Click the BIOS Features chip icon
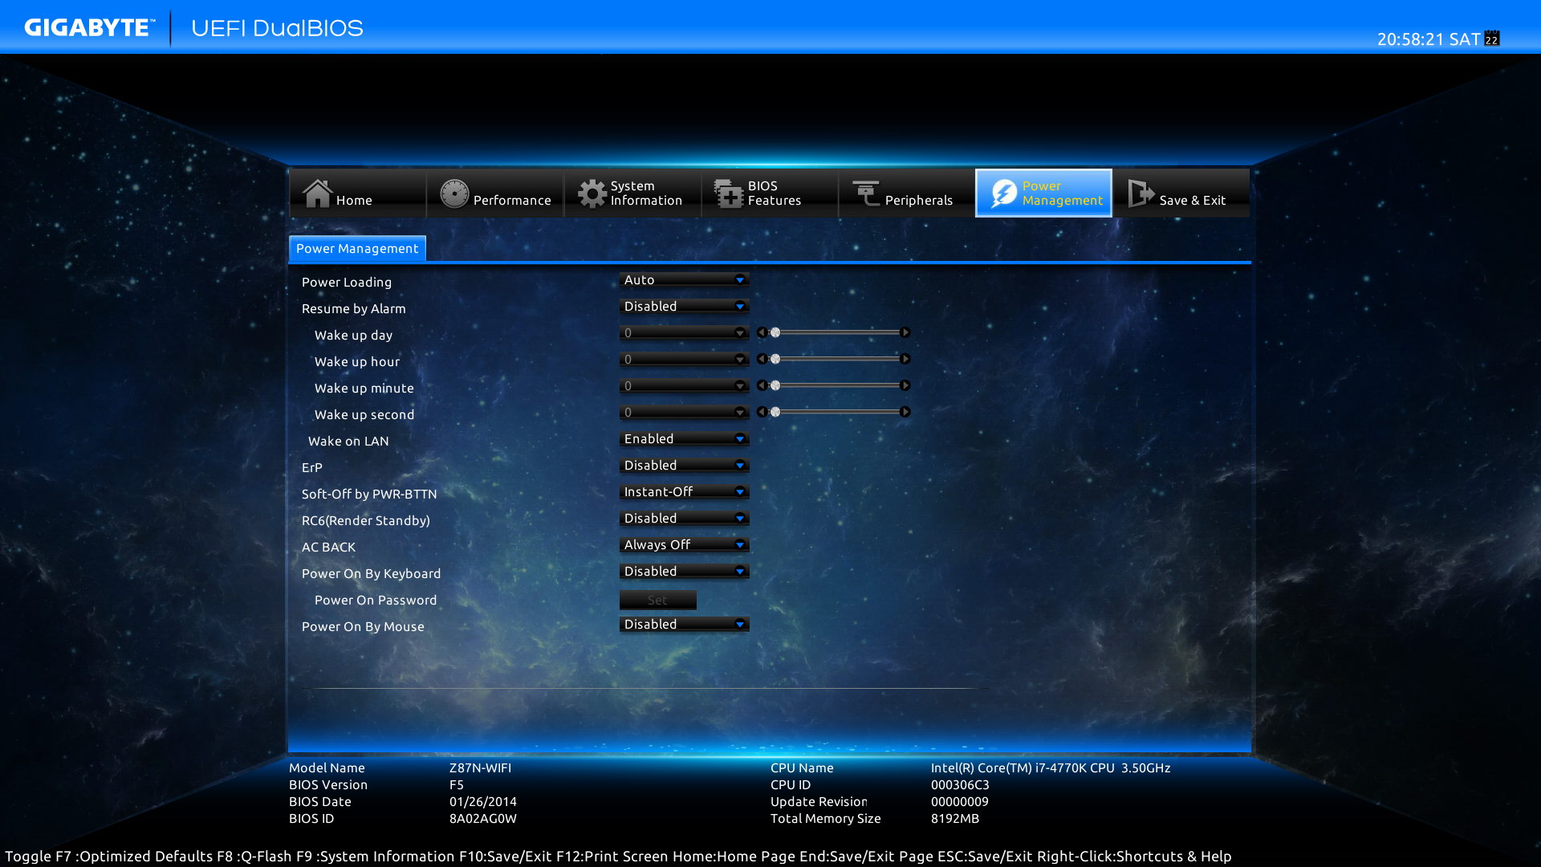Image resolution: width=1541 pixels, height=867 pixels. 729,193
